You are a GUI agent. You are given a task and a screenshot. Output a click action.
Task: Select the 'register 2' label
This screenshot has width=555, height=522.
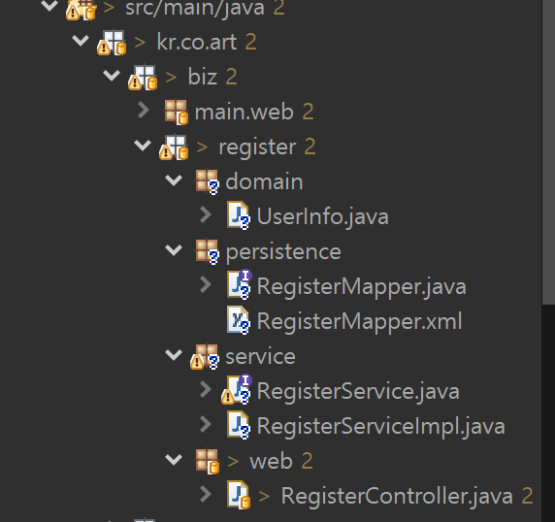click(267, 147)
